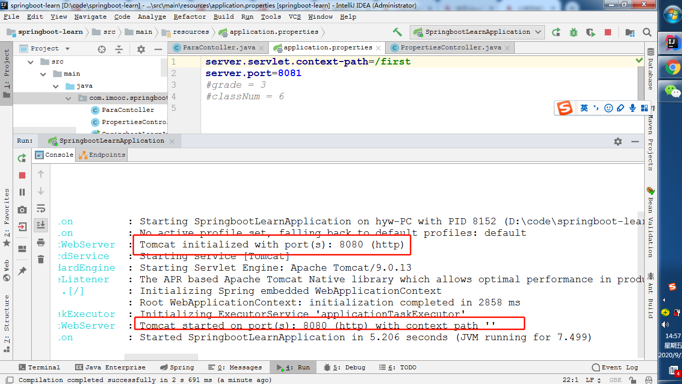The height and width of the screenshot is (384, 682).
Task: Jump up the stack trace in console
Action: coord(41,174)
